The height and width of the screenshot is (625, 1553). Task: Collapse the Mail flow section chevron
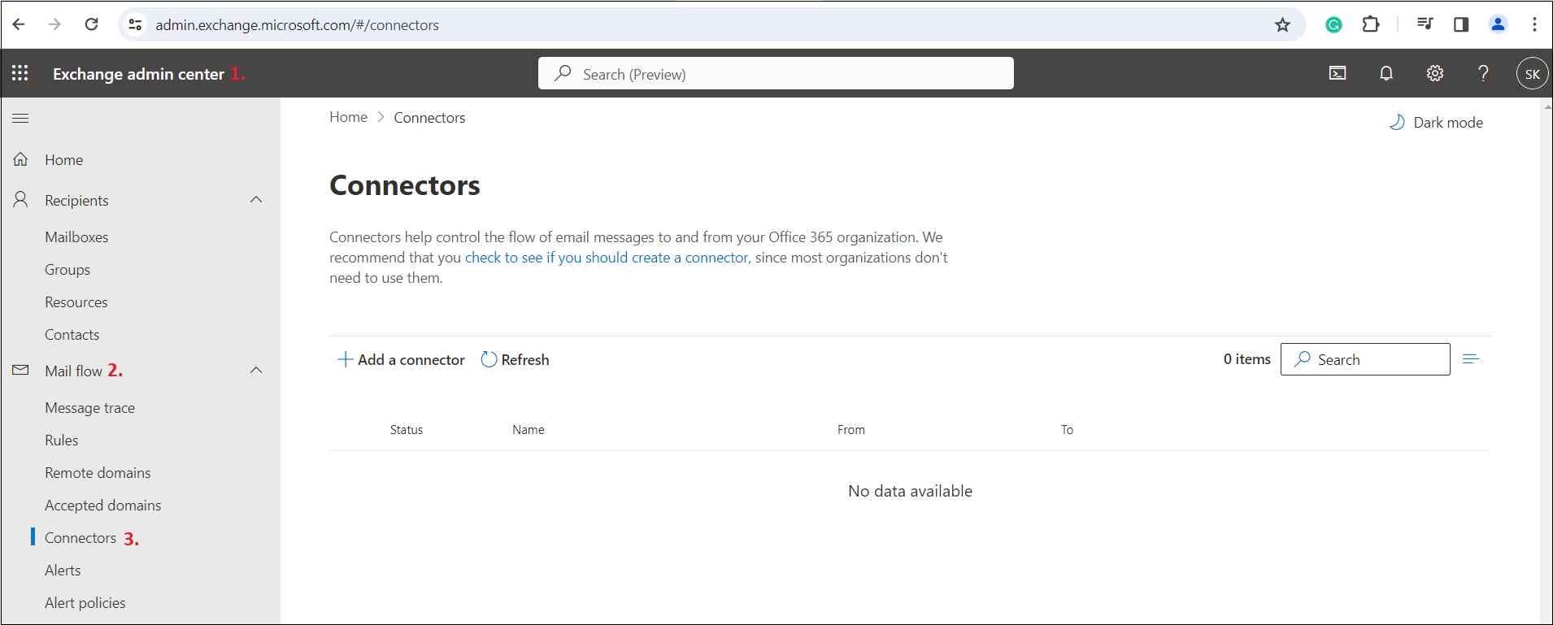256,371
